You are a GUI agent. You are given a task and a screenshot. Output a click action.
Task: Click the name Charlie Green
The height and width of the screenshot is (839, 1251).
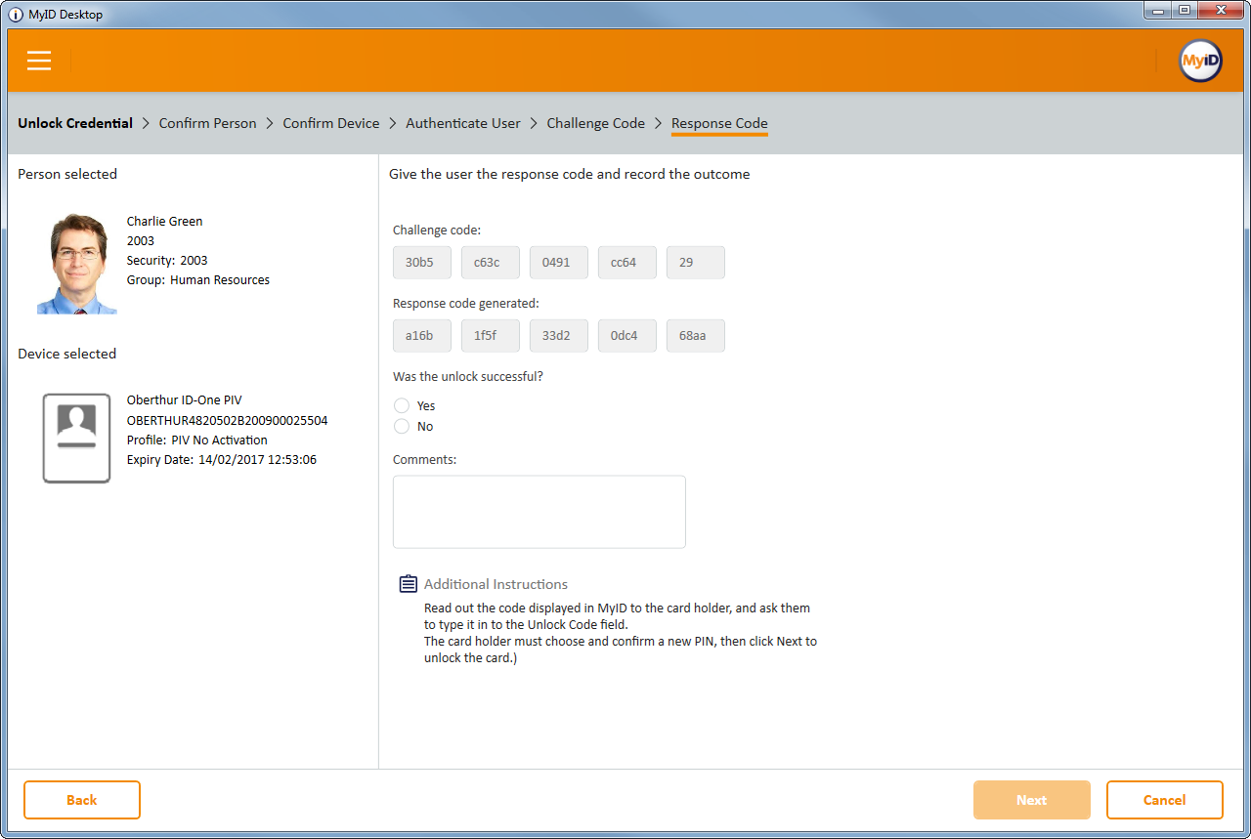[x=165, y=222]
